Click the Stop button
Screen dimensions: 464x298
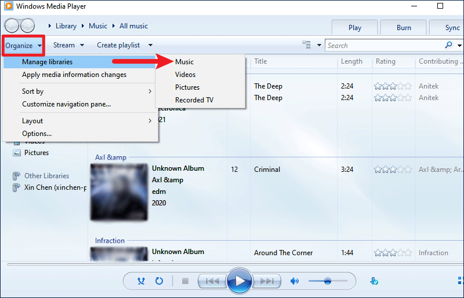click(x=185, y=281)
